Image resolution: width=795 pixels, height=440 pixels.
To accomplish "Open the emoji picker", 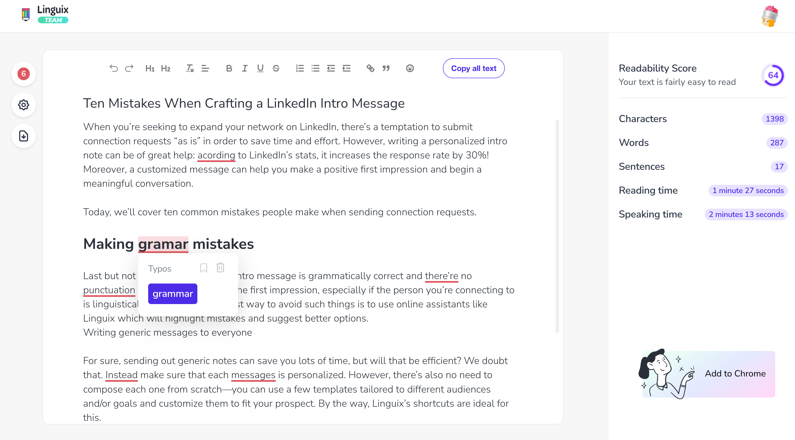I will pos(410,68).
